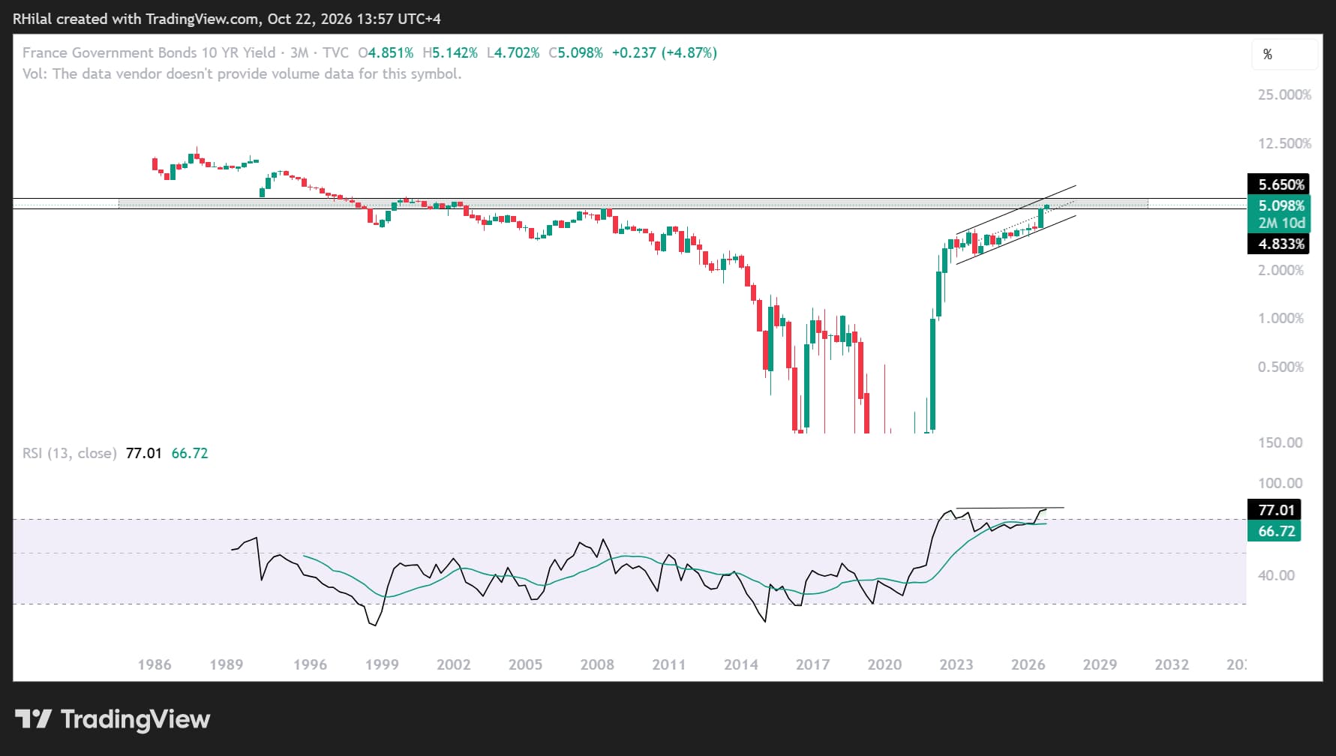Click the 25.000% price scale label

(1284, 94)
